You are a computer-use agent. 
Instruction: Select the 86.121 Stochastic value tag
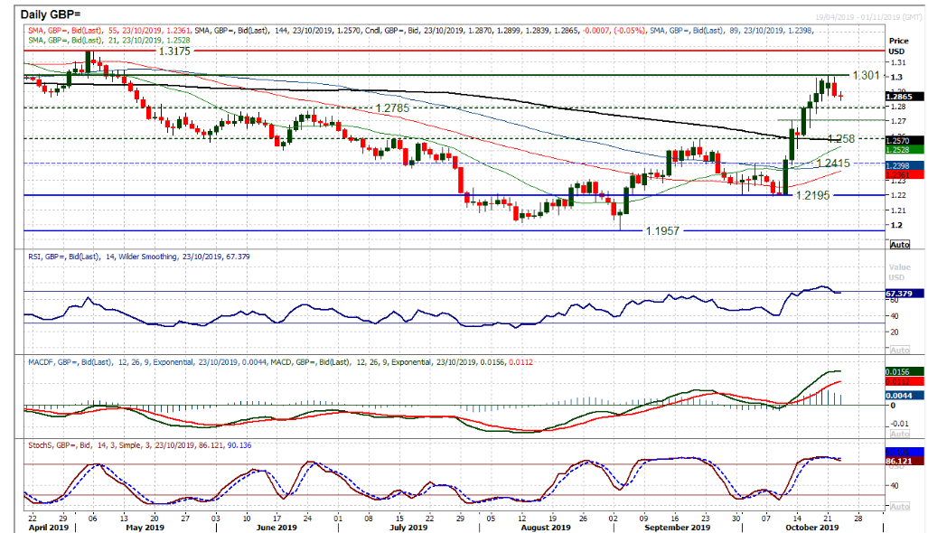pyautogui.click(x=904, y=460)
